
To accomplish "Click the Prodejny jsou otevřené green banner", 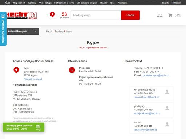I will point(24,127).
